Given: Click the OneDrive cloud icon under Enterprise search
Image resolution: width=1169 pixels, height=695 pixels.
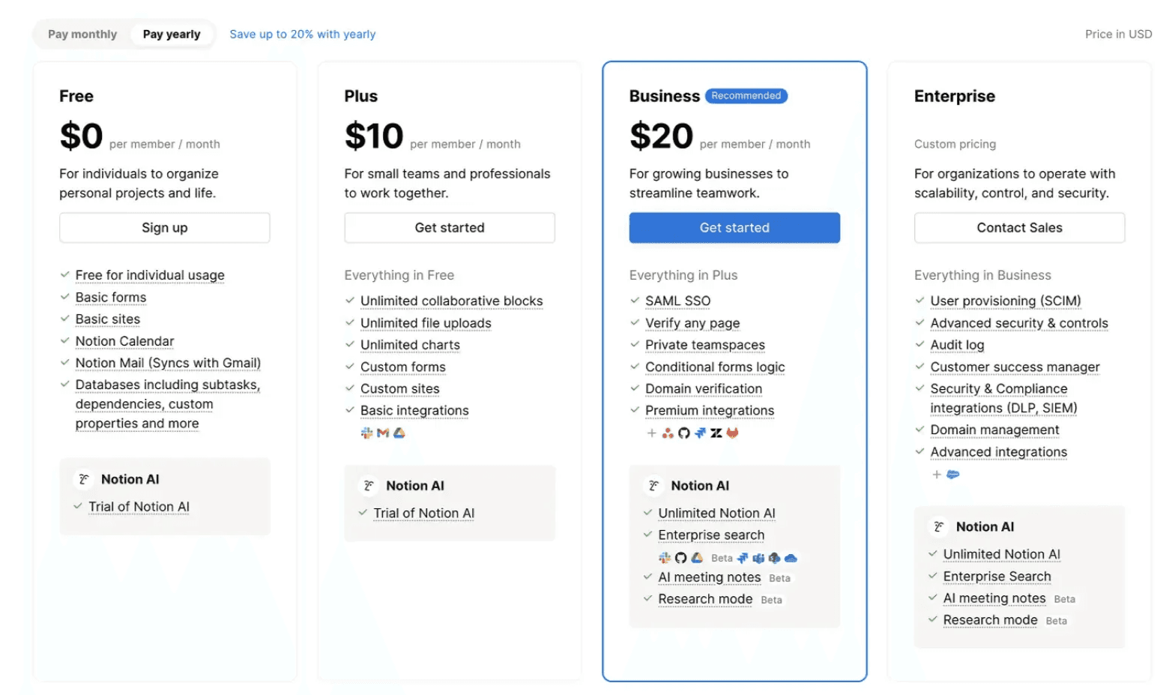Looking at the screenshot, I should [791, 558].
